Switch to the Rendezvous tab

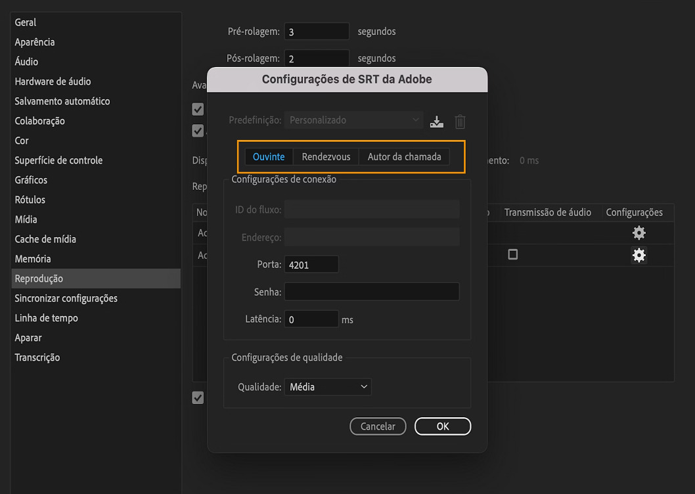[x=326, y=157]
